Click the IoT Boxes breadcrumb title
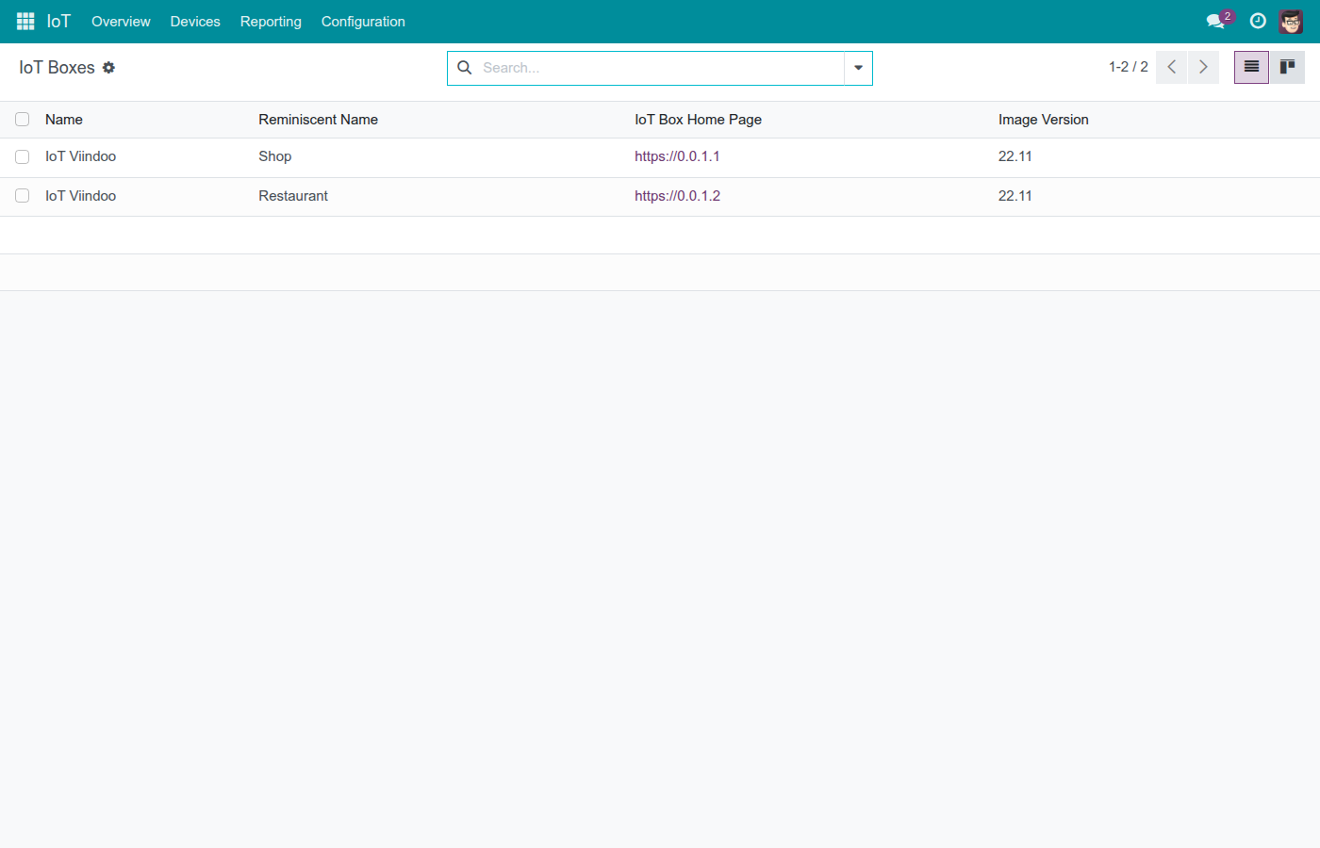 click(x=57, y=68)
